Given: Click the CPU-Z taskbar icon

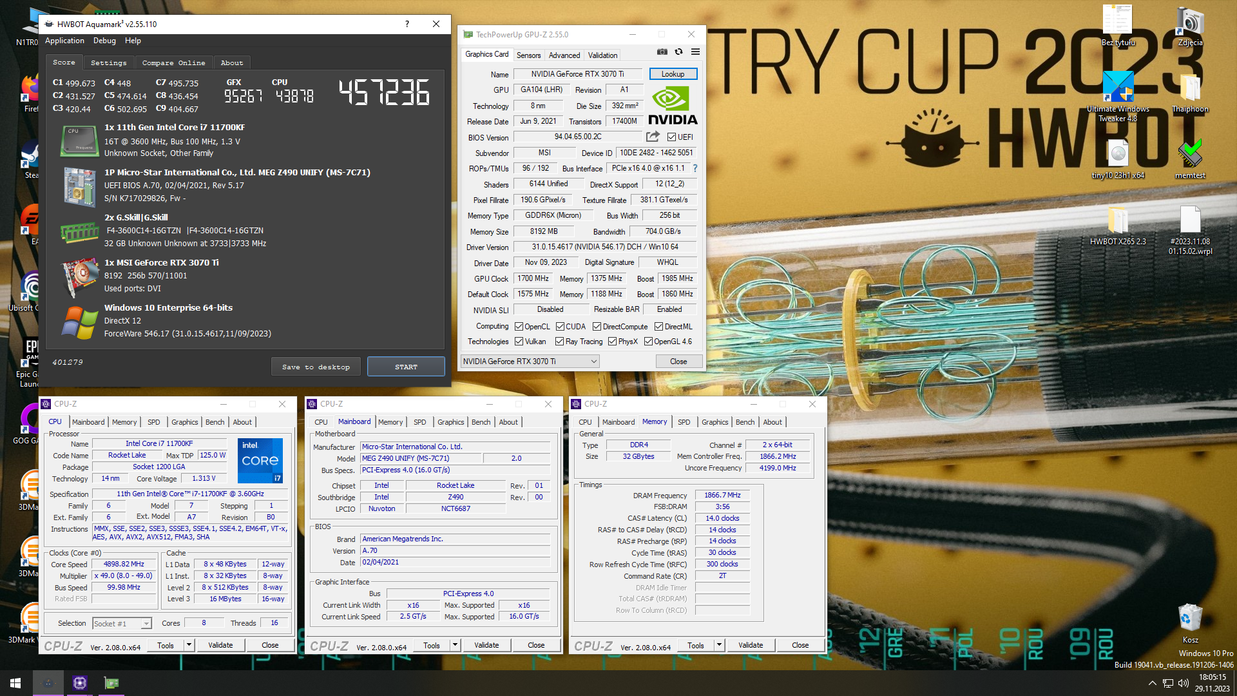Looking at the screenshot, I should pyautogui.click(x=79, y=683).
